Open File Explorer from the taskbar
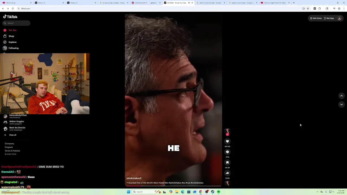This screenshot has width=347, height=195. point(177,192)
